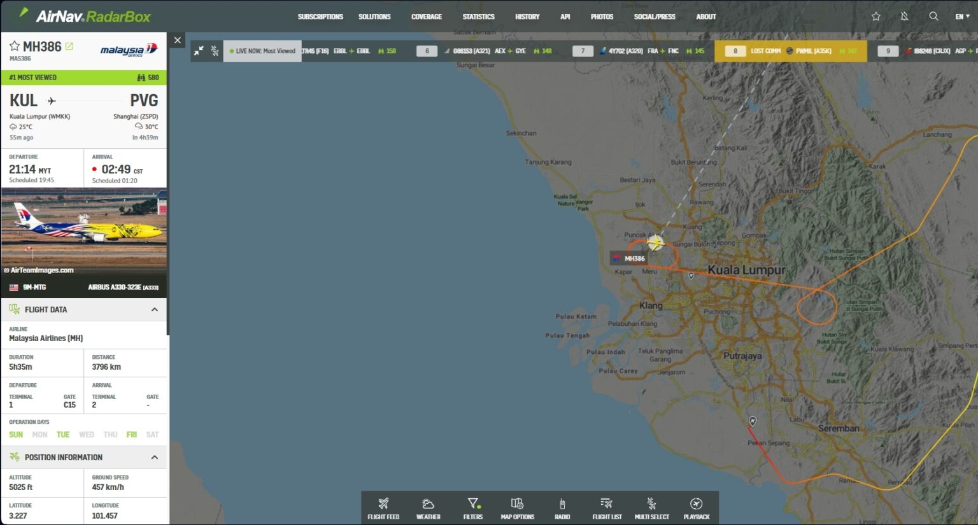Screen dimensions: 978x525
Task: Click the distance value 3796 km
Action: (106, 367)
